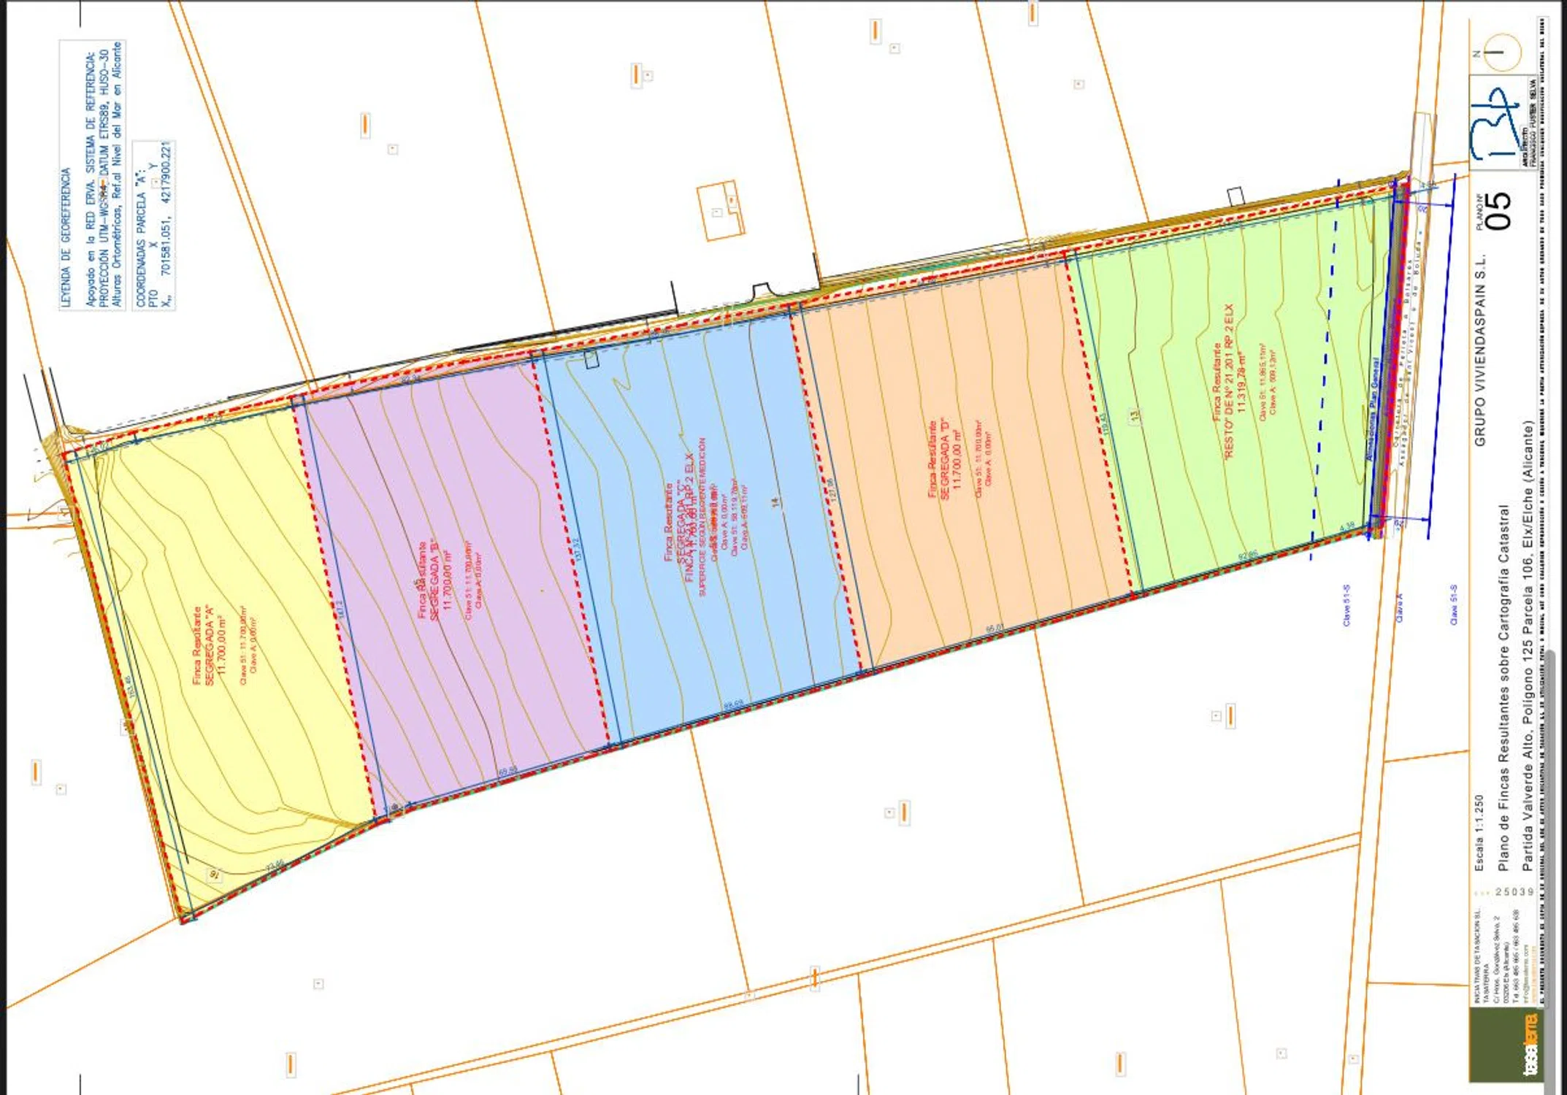Screen dimensions: 1567x1095
Task: Click the Escala 1:1.250 text
Action: (1479, 832)
